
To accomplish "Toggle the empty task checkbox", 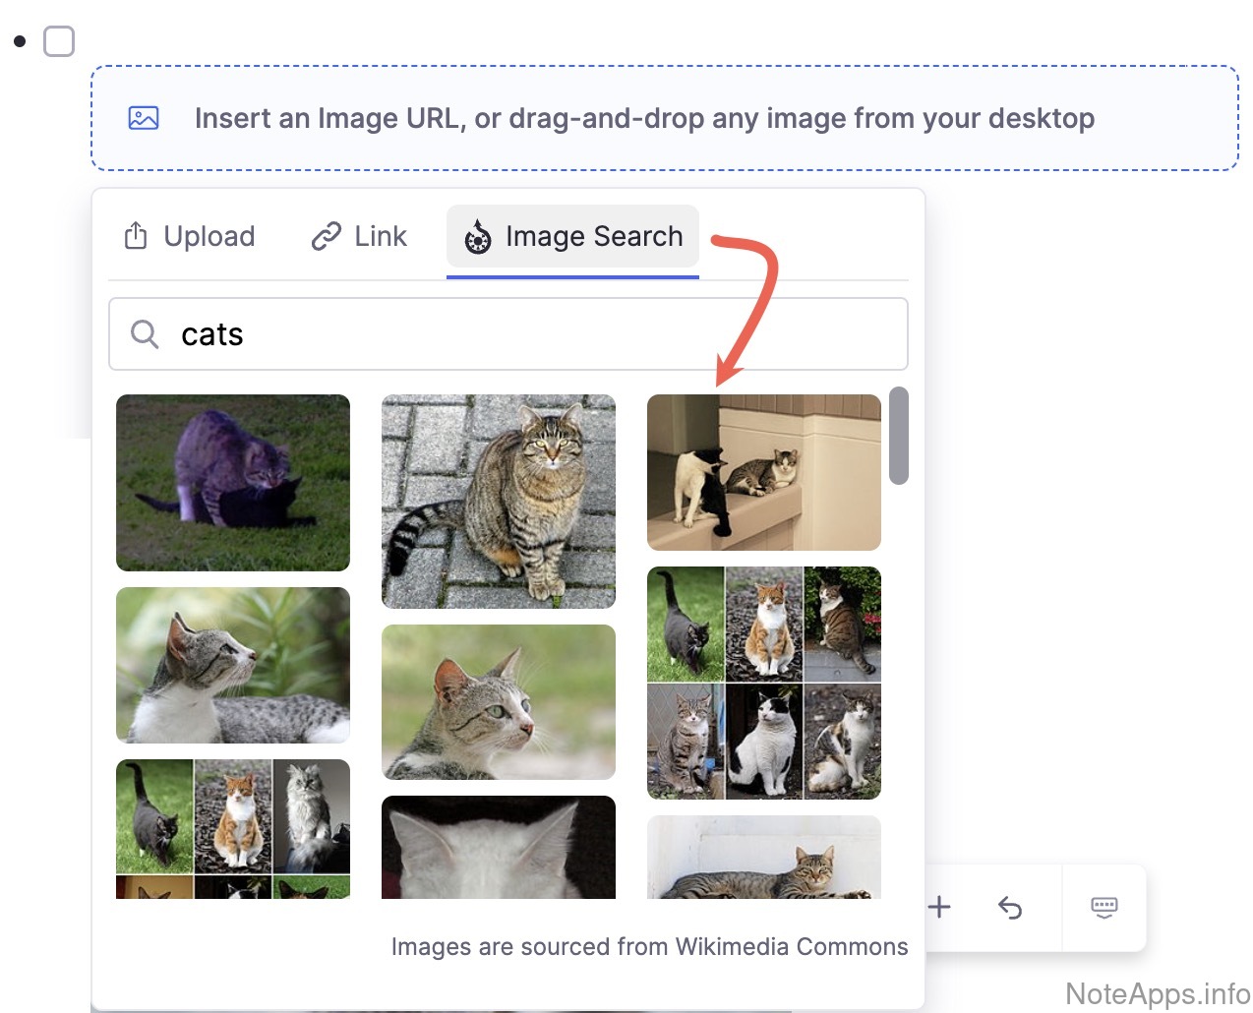I will pos(59,41).
